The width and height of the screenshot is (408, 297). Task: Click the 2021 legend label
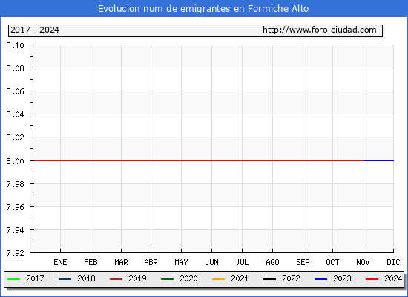pyautogui.click(x=240, y=278)
